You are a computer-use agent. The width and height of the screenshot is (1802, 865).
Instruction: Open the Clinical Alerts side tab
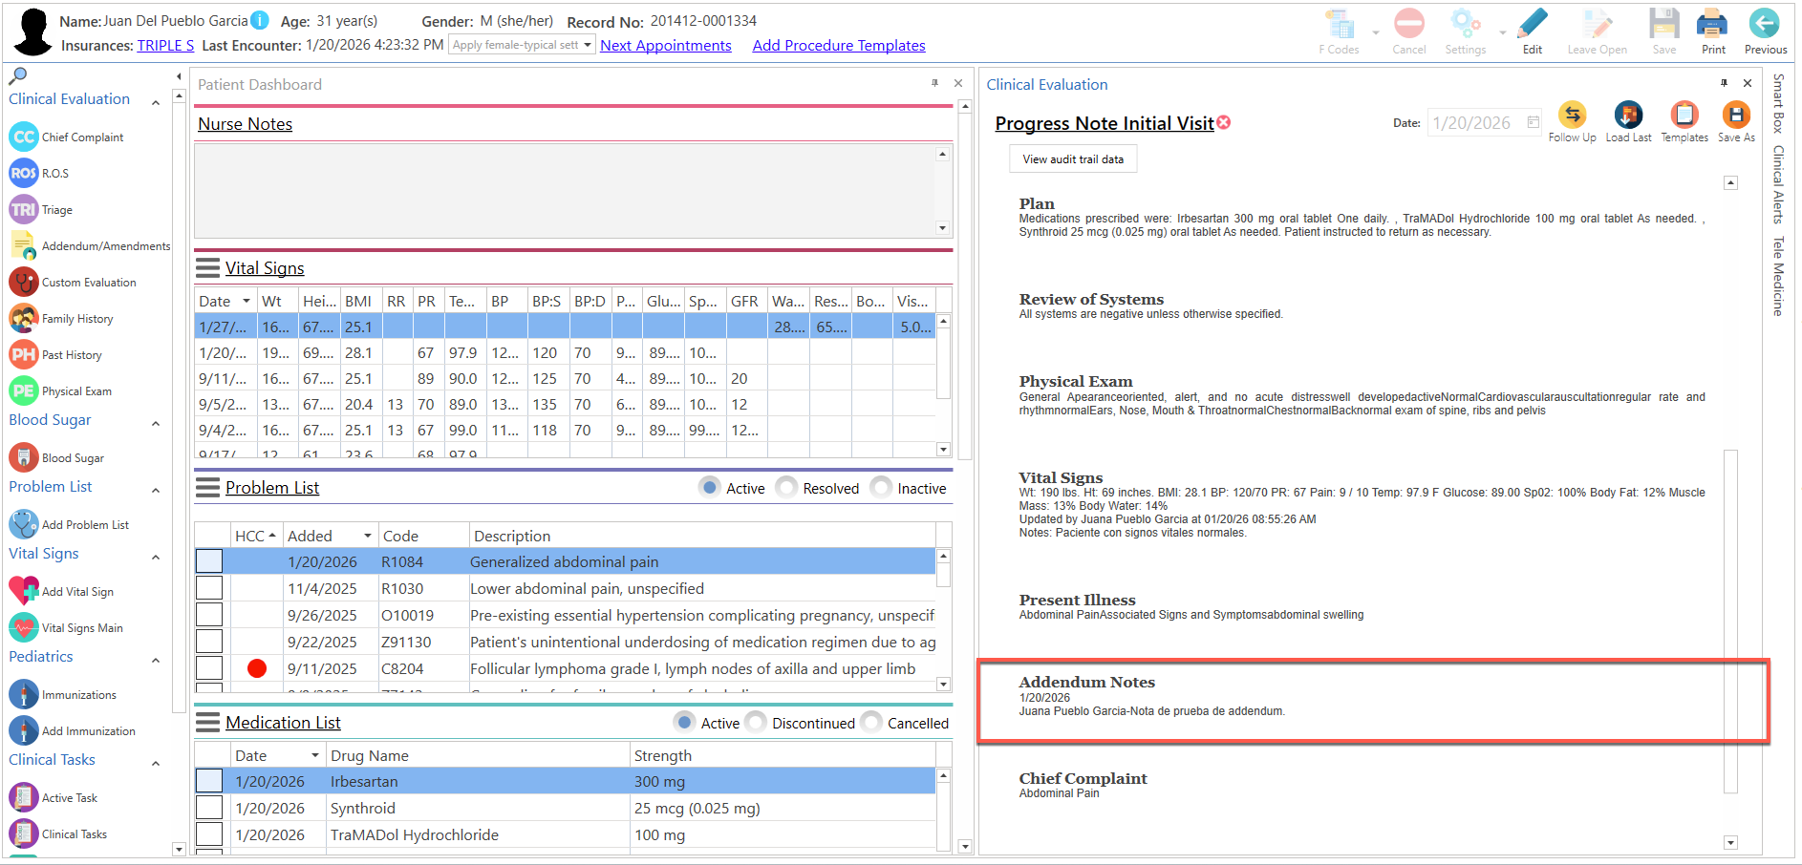(1778, 184)
